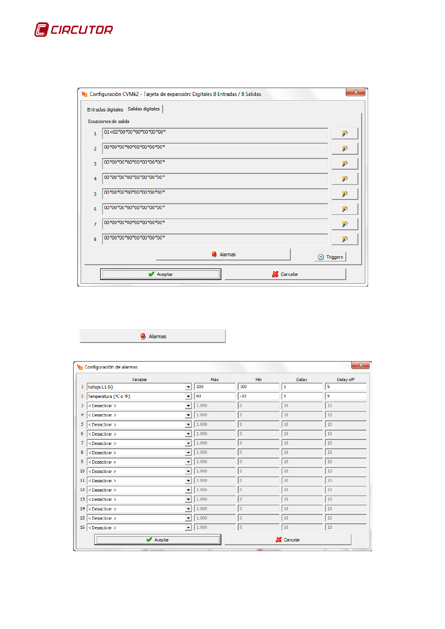Click the Máx field showing 60
Screen dimensions: 445x629
coord(215,396)
